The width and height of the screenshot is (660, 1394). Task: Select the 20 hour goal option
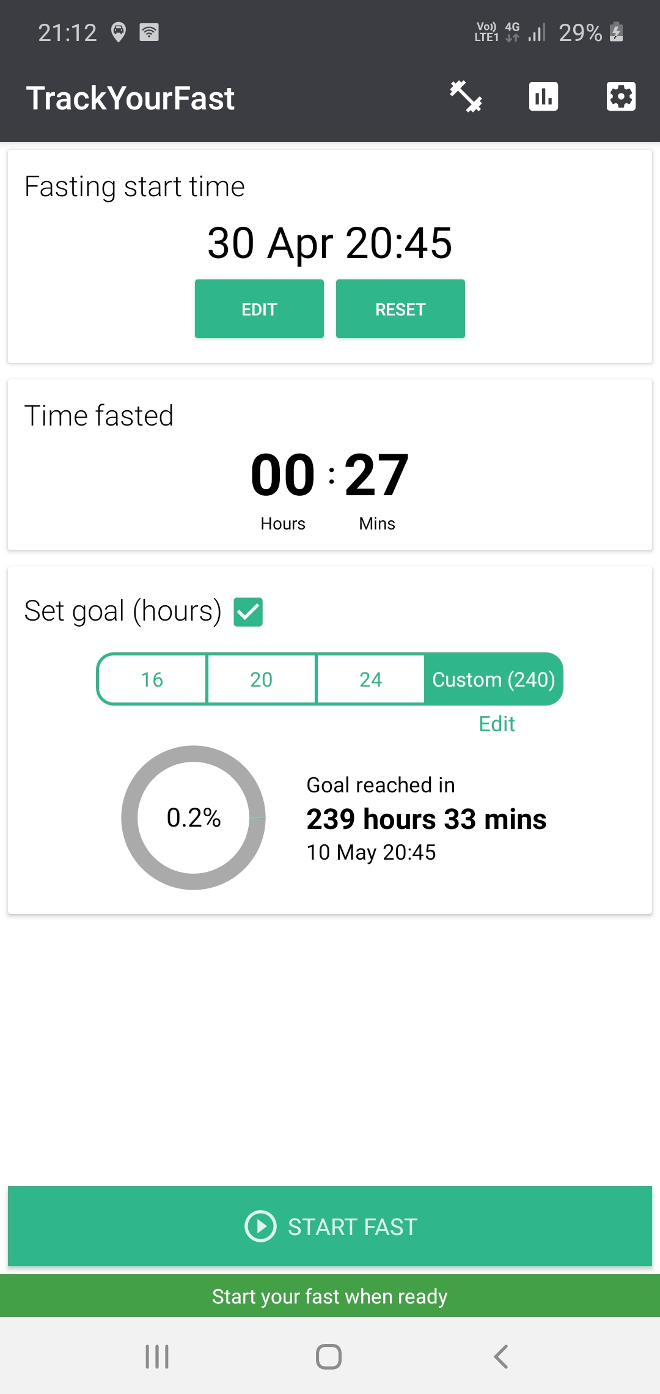pyautogui.click(x=262, y=679)
